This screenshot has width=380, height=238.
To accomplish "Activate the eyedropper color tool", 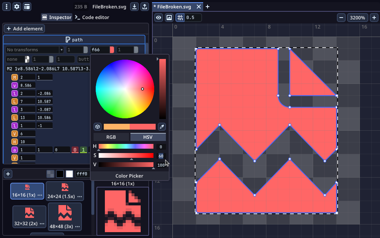I will click(x=161, y=127).
